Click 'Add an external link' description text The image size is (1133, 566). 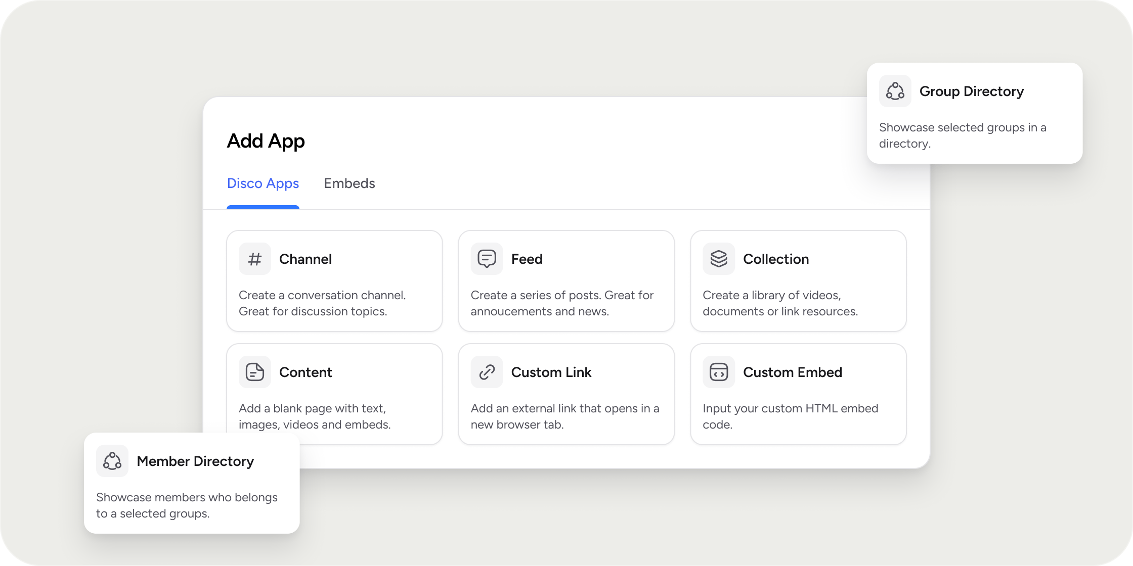coord(565,416)
